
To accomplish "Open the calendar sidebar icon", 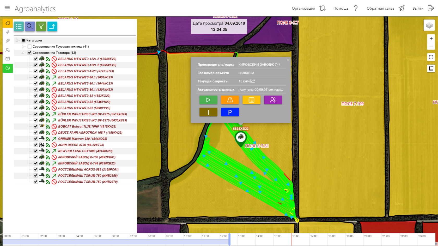I will coord(8,59).
